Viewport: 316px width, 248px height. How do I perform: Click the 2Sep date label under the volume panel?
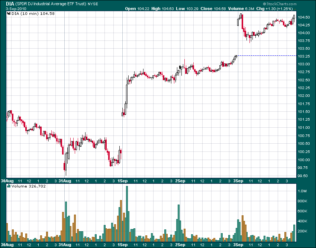[x=180, y=245]
